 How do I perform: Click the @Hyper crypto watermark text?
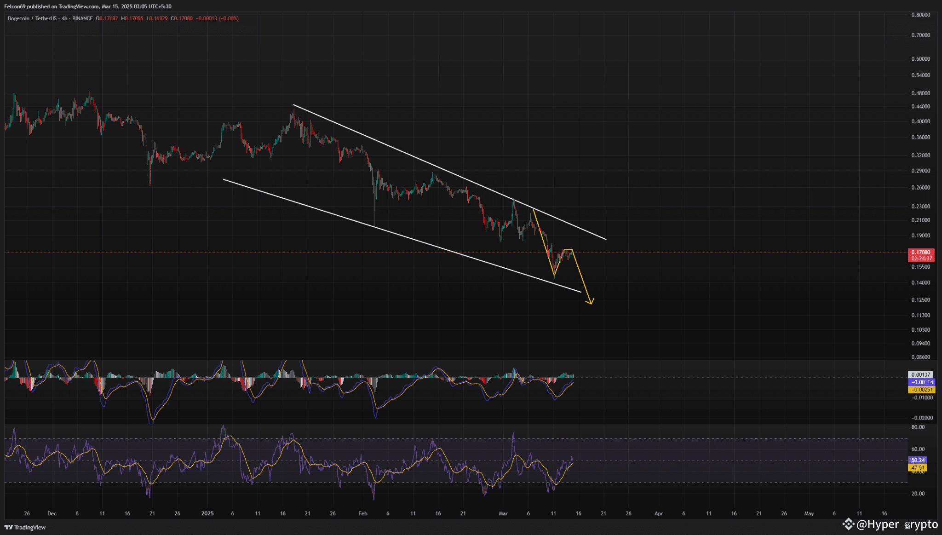pos(897,524)
